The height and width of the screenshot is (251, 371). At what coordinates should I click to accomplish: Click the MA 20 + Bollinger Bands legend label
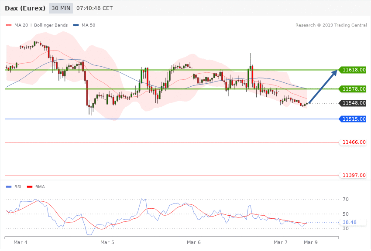[41, 25]
